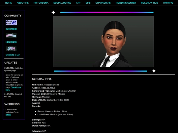
Task: Go to About Me in the nav bar
Action: point(23,3)
